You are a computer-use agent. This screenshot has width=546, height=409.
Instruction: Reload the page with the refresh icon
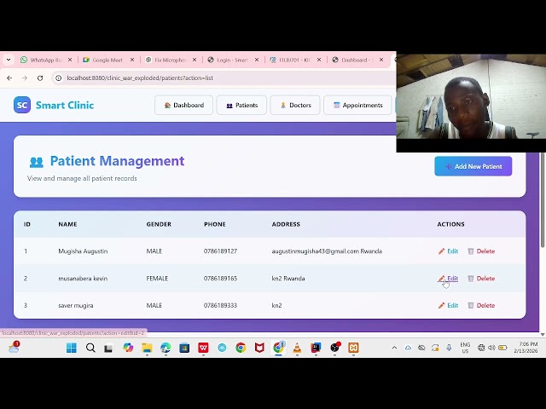[40, 78]
